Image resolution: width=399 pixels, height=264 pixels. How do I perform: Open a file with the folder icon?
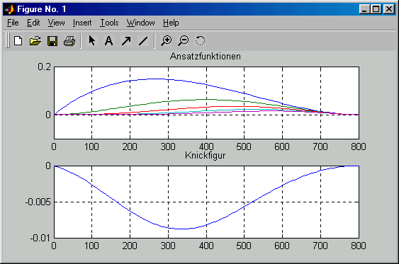(x=35, y=40)
